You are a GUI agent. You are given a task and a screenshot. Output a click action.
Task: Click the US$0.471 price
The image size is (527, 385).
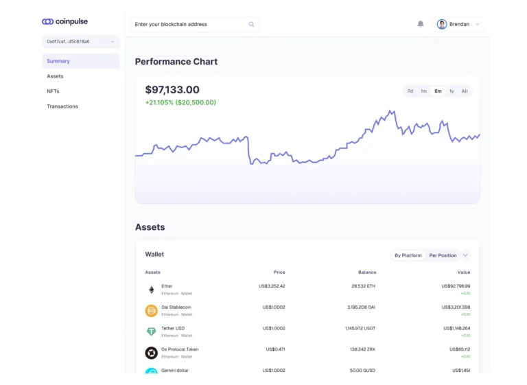coord(275,350)
